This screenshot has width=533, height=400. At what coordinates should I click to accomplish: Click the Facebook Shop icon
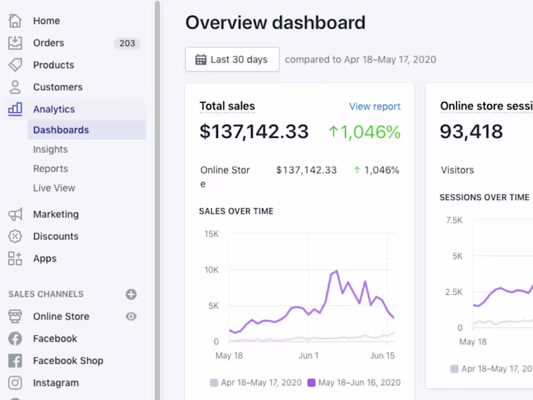pos(15,361)
